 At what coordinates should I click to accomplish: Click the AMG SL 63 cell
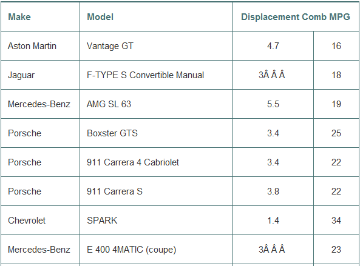point(156,104)
